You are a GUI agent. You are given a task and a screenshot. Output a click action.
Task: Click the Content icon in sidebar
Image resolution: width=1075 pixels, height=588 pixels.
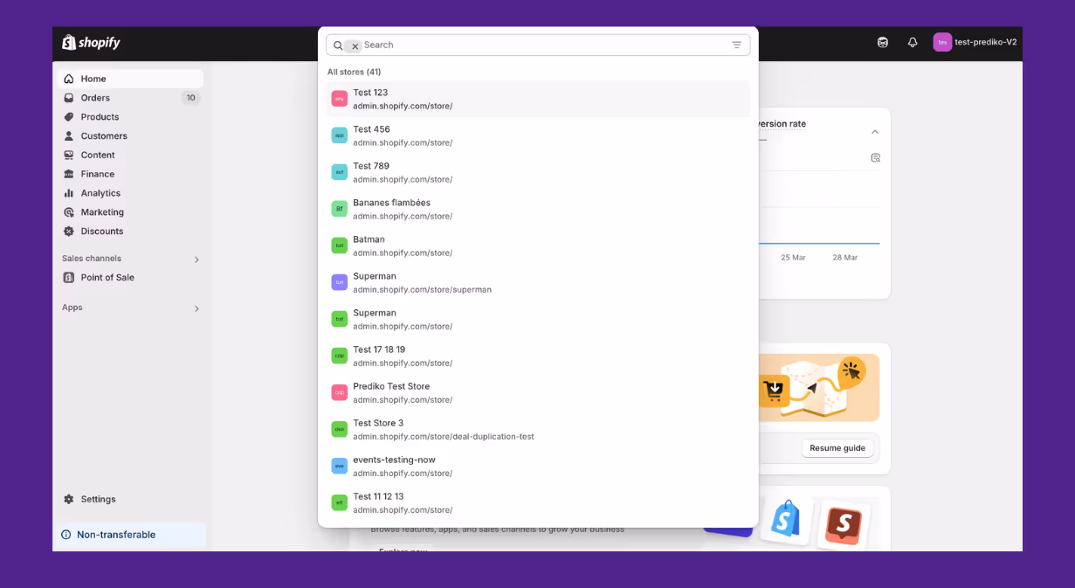69,155
